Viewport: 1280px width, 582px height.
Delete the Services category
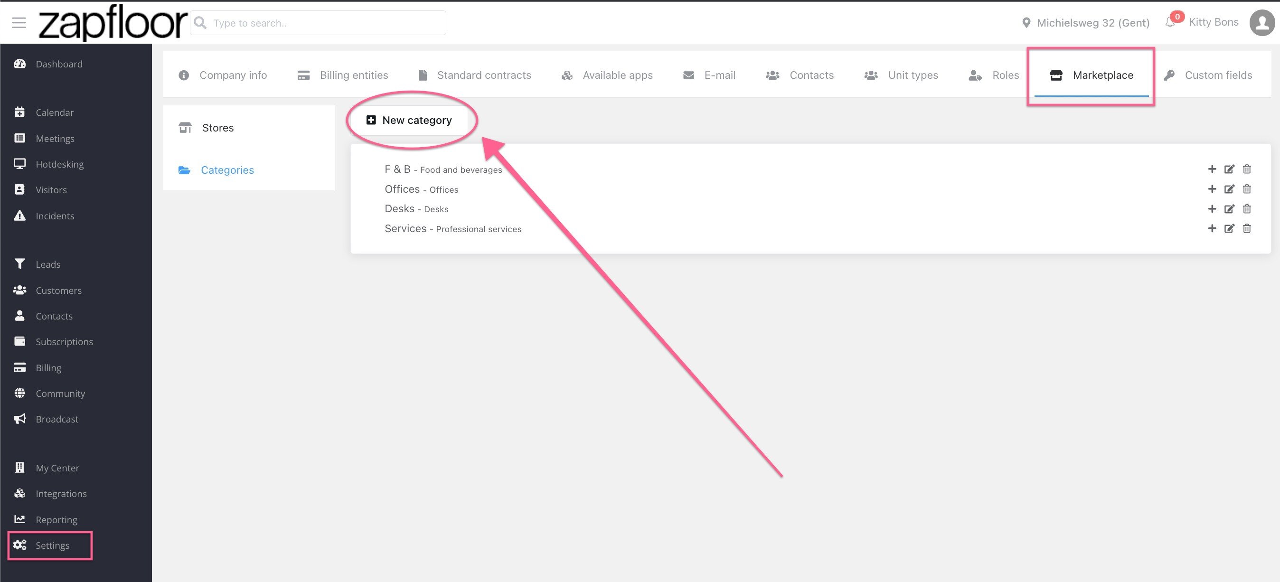[1247, 228]
